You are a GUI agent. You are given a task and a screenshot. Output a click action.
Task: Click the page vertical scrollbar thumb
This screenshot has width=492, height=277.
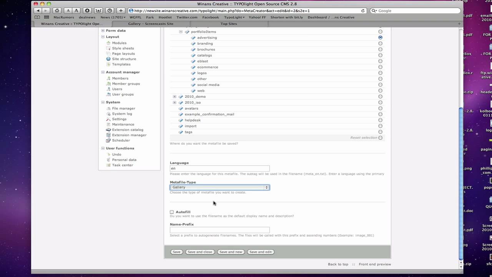(461, 184)
